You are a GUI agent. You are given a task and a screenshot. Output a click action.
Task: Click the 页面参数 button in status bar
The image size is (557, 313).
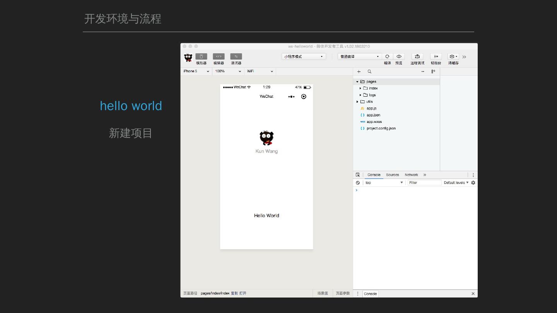tap(343, 293)
